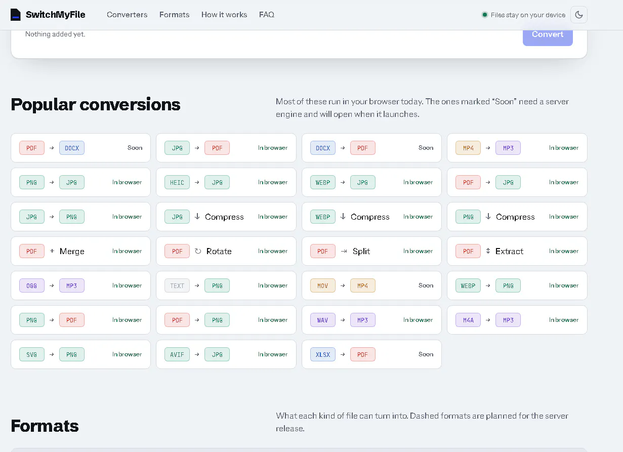The width and height of the screenshot is (623, 452).
Task: Select the PDF Extract tool card
Action: (x=517, y=251)
